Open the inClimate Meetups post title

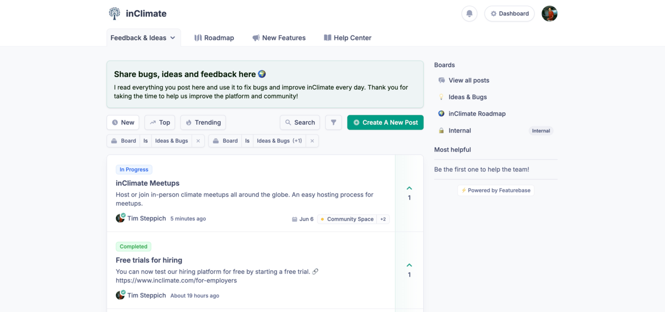pos(148,183)
